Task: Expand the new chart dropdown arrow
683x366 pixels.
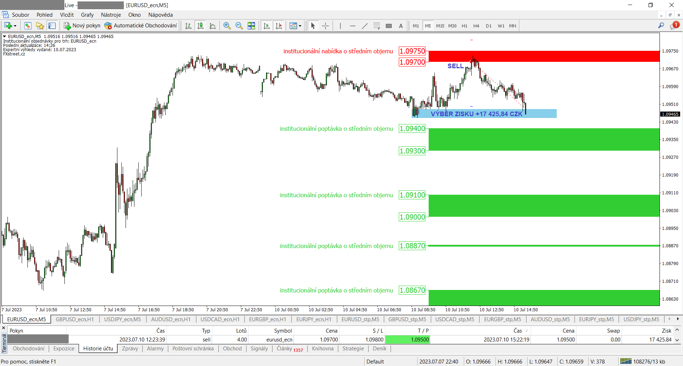Action: [15, 26]
